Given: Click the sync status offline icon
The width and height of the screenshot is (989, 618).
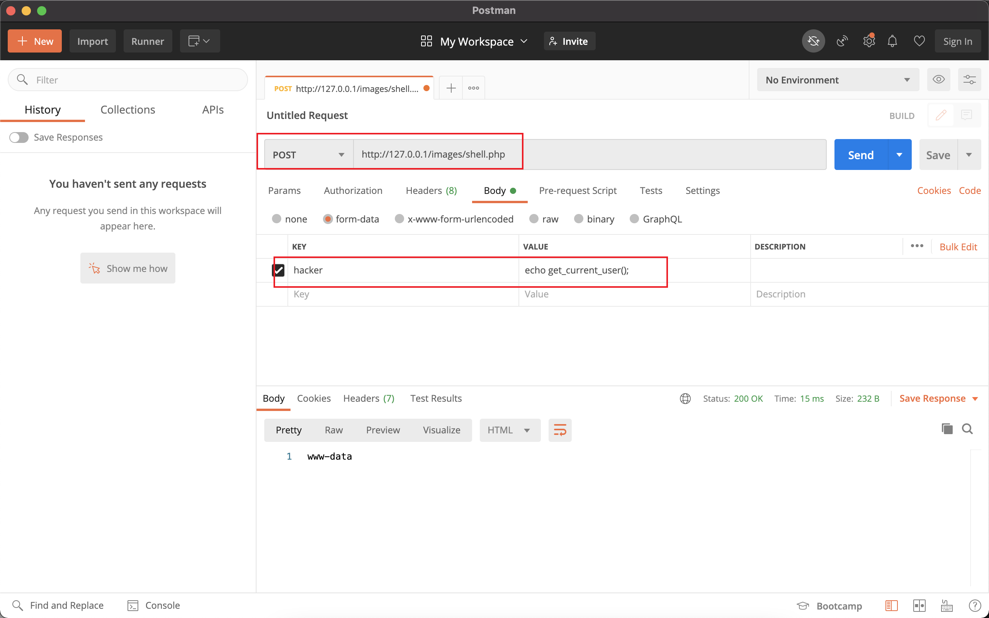Looking at the screenshot, I should coord(813,41).
